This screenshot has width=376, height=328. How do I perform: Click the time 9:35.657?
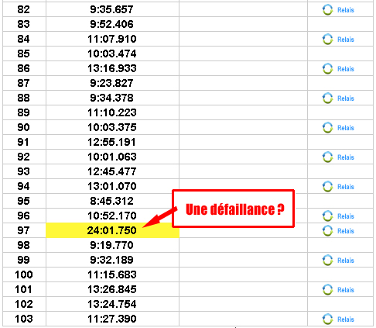pyautogui.click(x=111, y=9)
